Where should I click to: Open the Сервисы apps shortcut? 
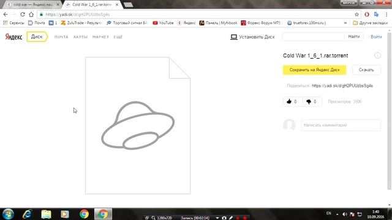(x=13, y=23)
